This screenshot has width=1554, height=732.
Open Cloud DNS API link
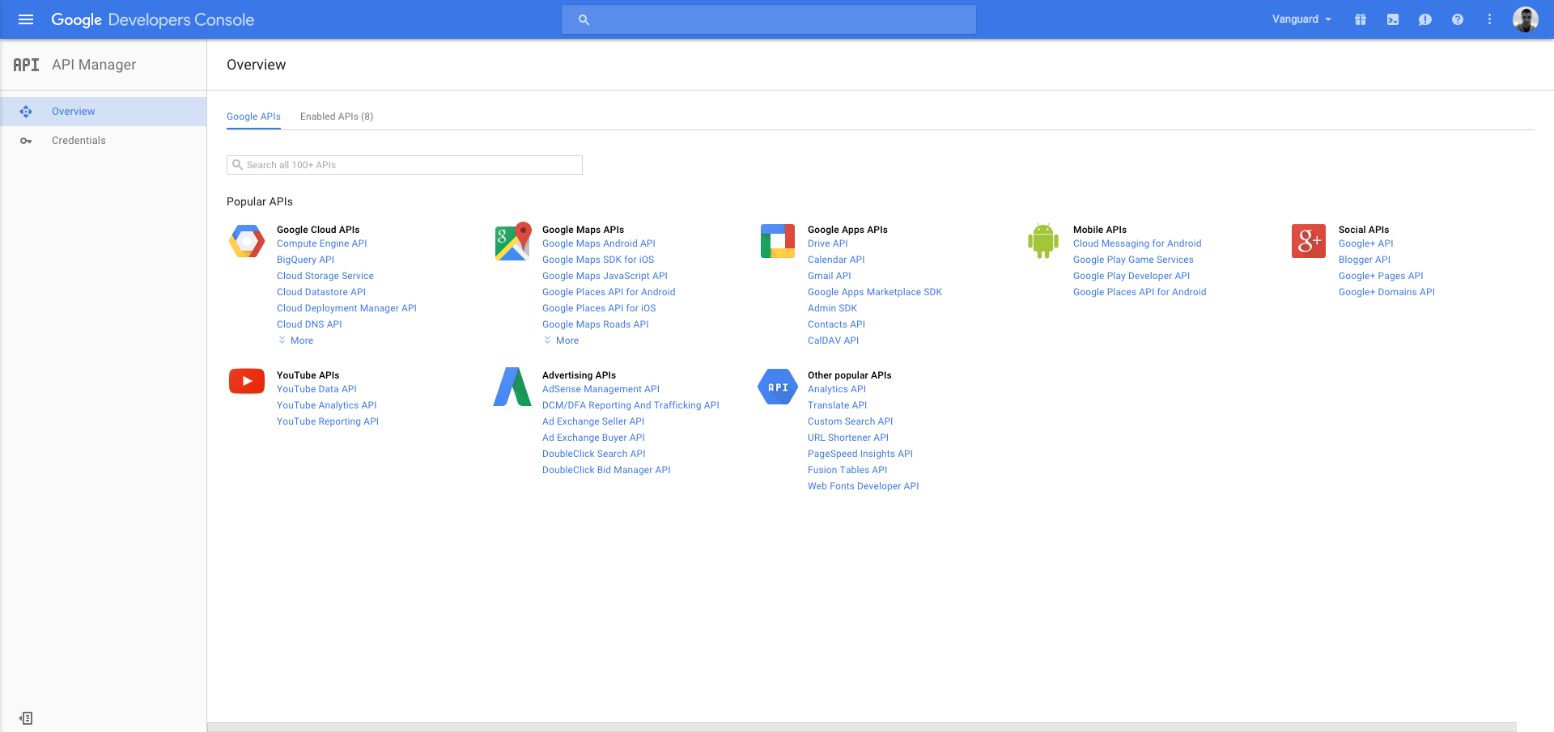click(x=309, y=324)
